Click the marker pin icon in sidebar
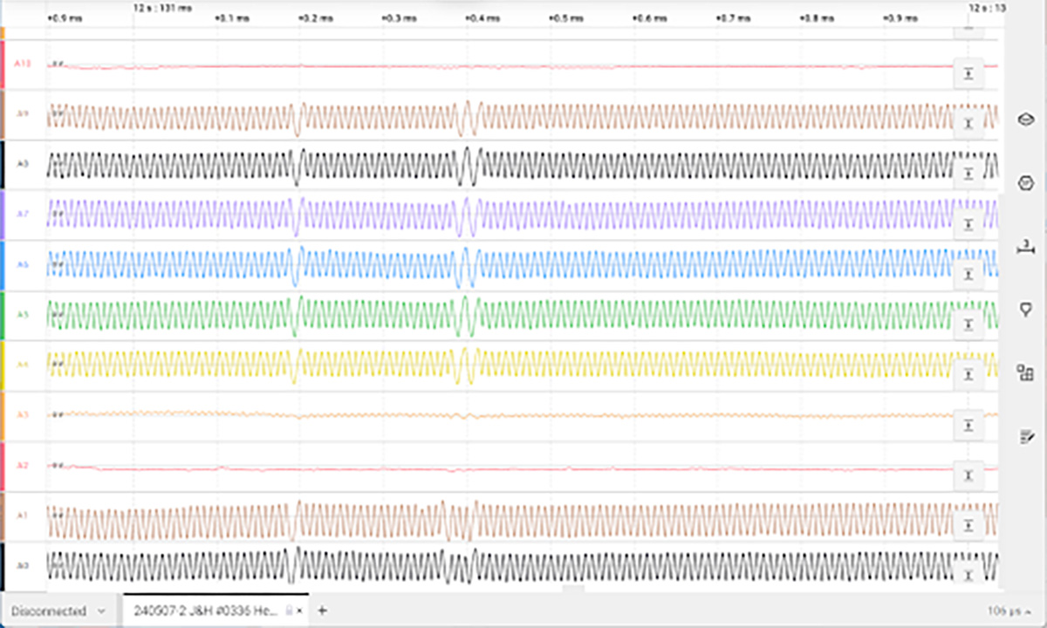Viewport: 1047px width, 628px height. click(x=1025, y=310)
